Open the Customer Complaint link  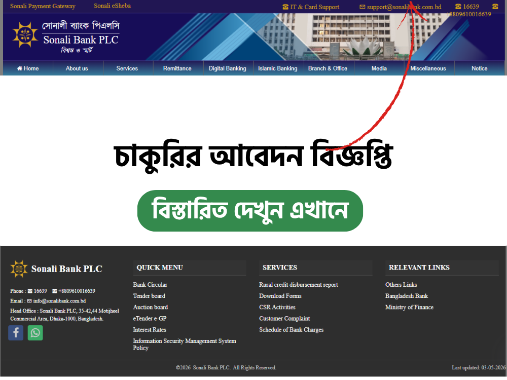tap(284, 319)
